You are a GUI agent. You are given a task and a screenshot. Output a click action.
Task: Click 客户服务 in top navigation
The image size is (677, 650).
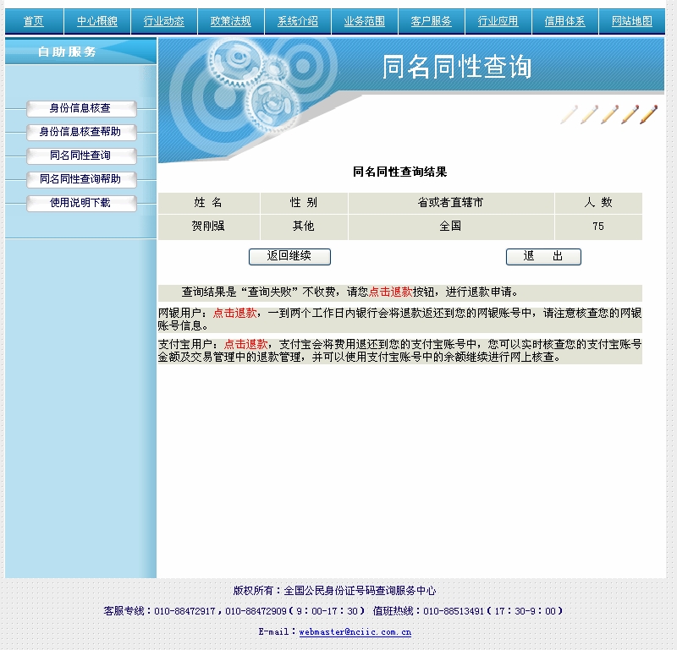[x=431, y=20]
